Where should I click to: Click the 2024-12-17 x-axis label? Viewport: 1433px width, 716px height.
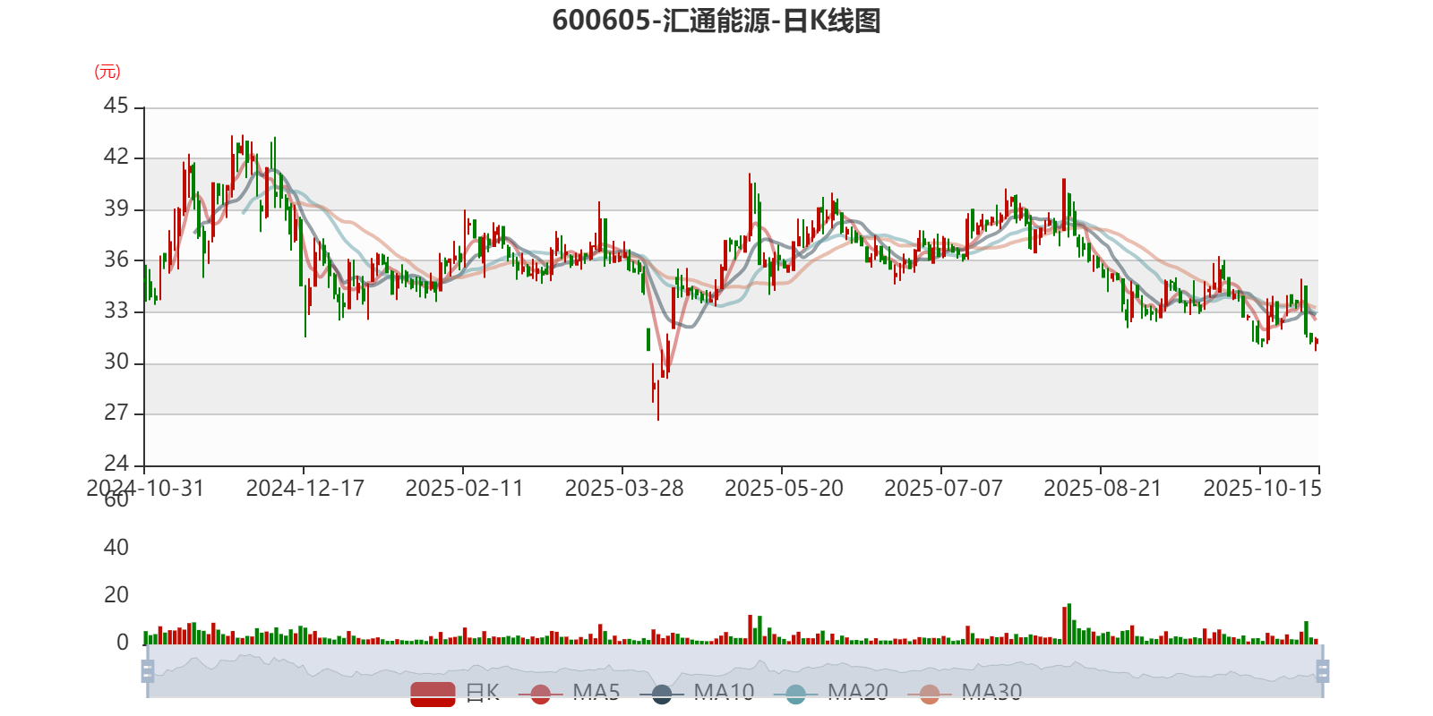pyautogui.click(x=305, y=488)
